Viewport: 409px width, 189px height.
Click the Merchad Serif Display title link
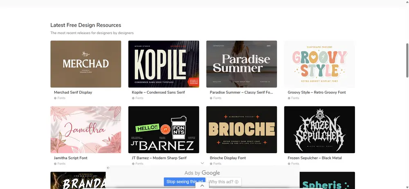[73, 92]
